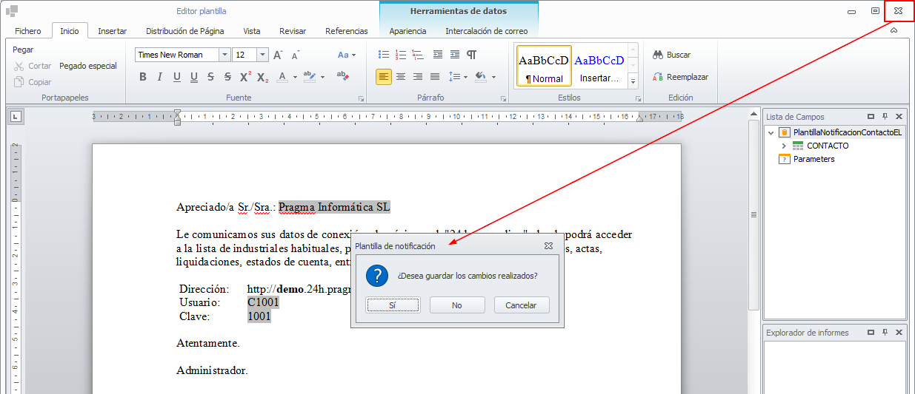Open the Intercalación de correo tab

[x=486, y=31]
